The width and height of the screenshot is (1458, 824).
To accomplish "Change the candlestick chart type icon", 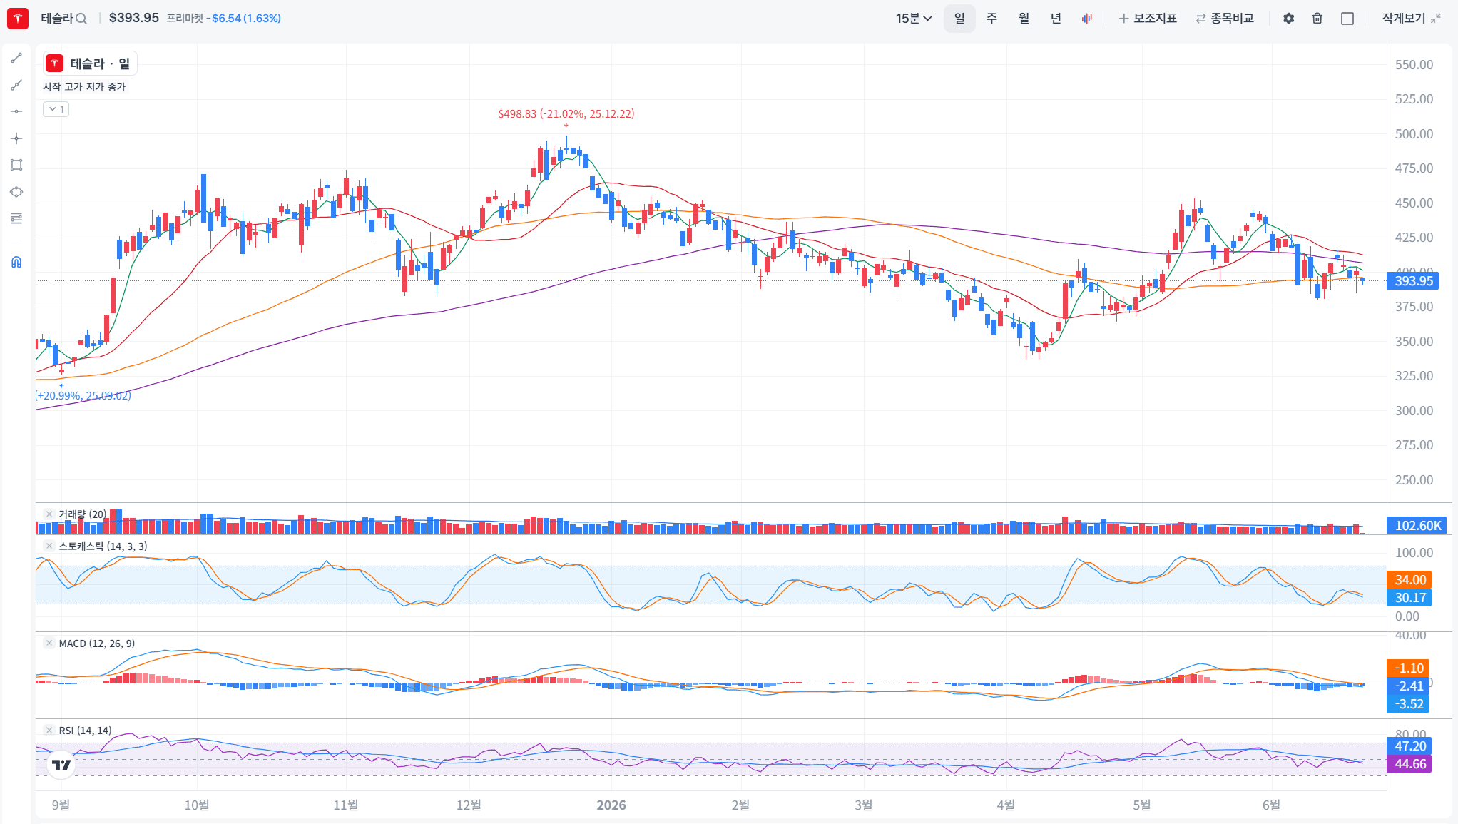I will click(x=1086, y=19).
